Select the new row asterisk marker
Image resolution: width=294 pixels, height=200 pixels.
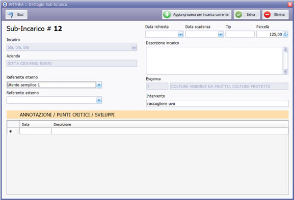pos(11,131)
